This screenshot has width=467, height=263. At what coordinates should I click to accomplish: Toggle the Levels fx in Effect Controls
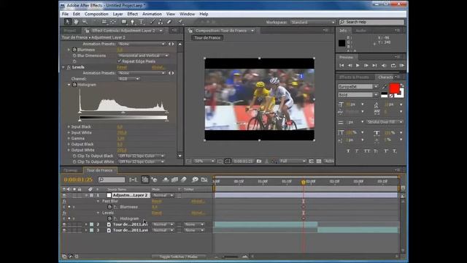[69, 67]
